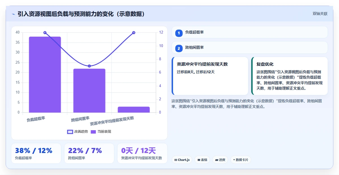Click the 资源冲突平均提前发现天数 short bar
339x175 pixels.
134,110
